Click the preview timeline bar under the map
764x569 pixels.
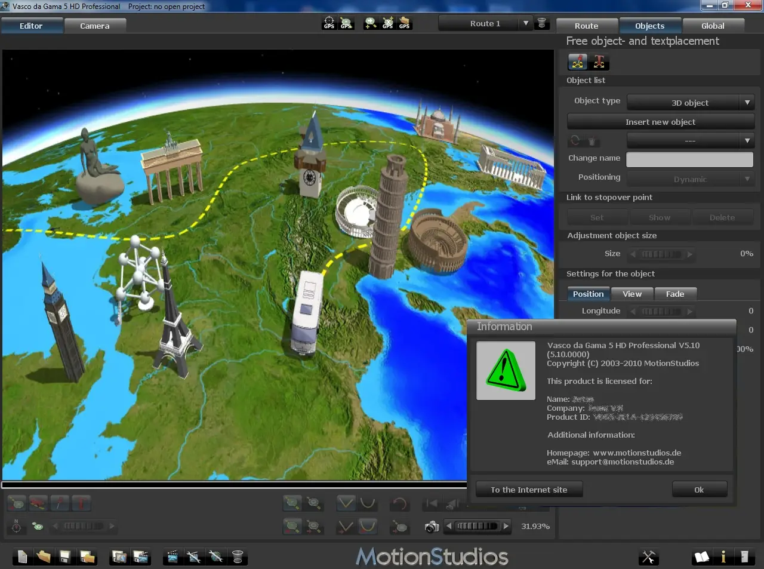pos(234,484)
